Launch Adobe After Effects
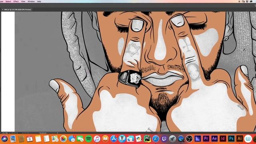Image resolution: width=256 pixels, height=144 pixels. 214,139
